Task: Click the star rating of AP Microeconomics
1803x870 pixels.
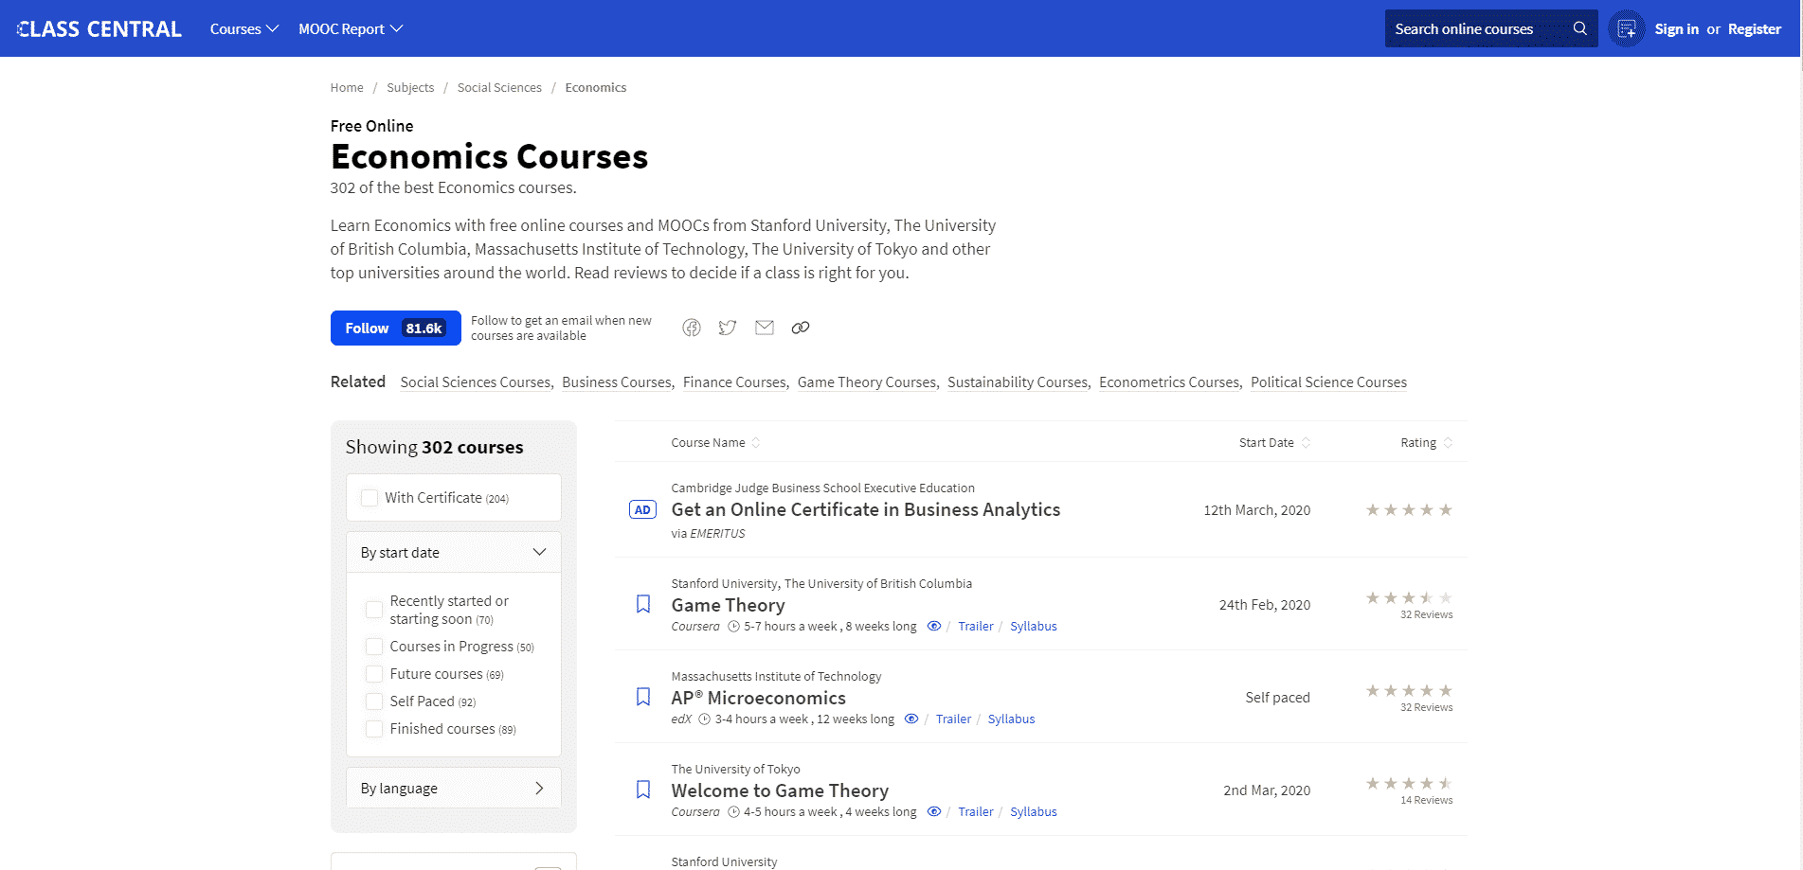Action: (x=1409, y=690)
